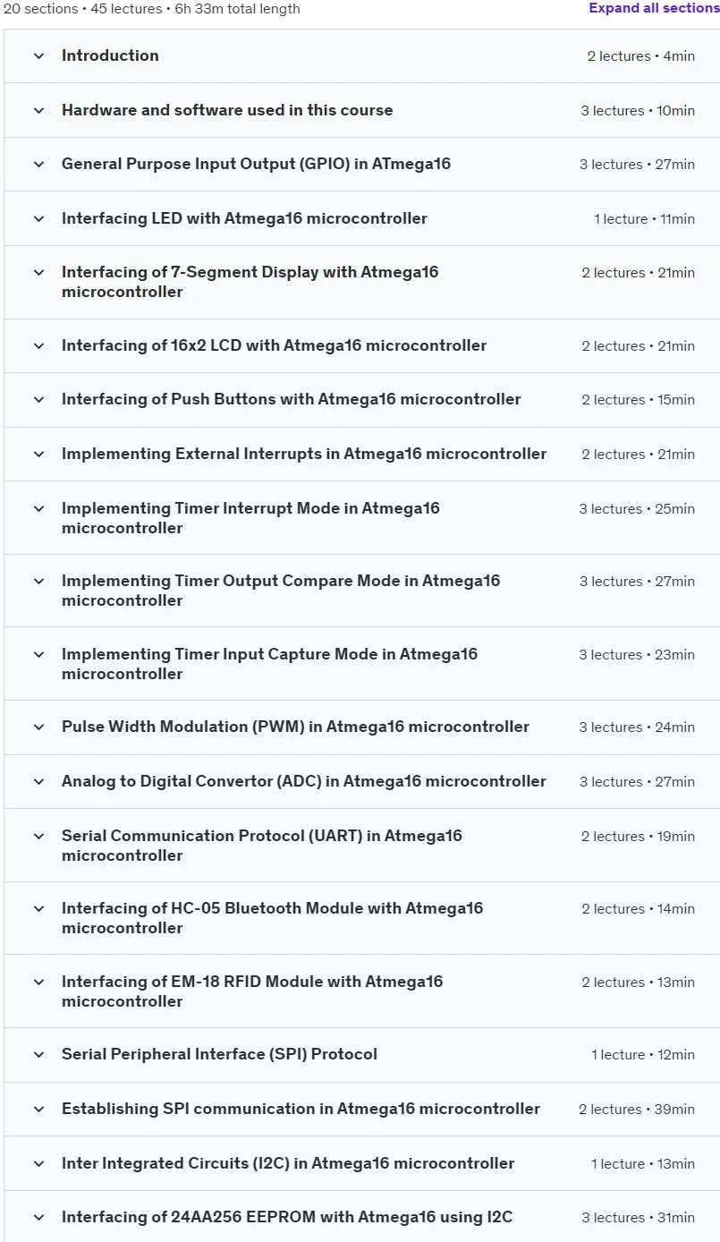Expand chevron beside Interfacing LED section
This screenshot has width=720, height=1242.
click(x=38, y=218)
